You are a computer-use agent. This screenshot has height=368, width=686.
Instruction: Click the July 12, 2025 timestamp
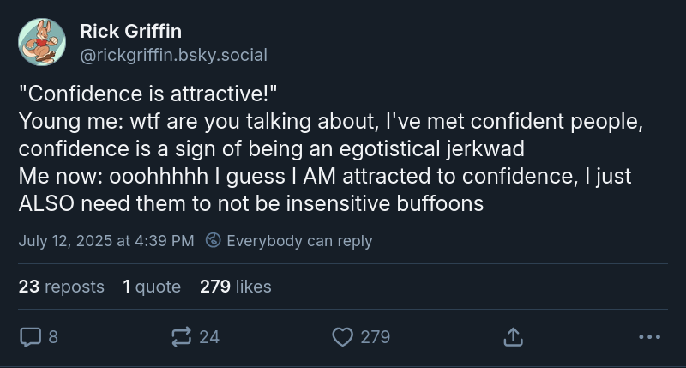pos(106,241)
